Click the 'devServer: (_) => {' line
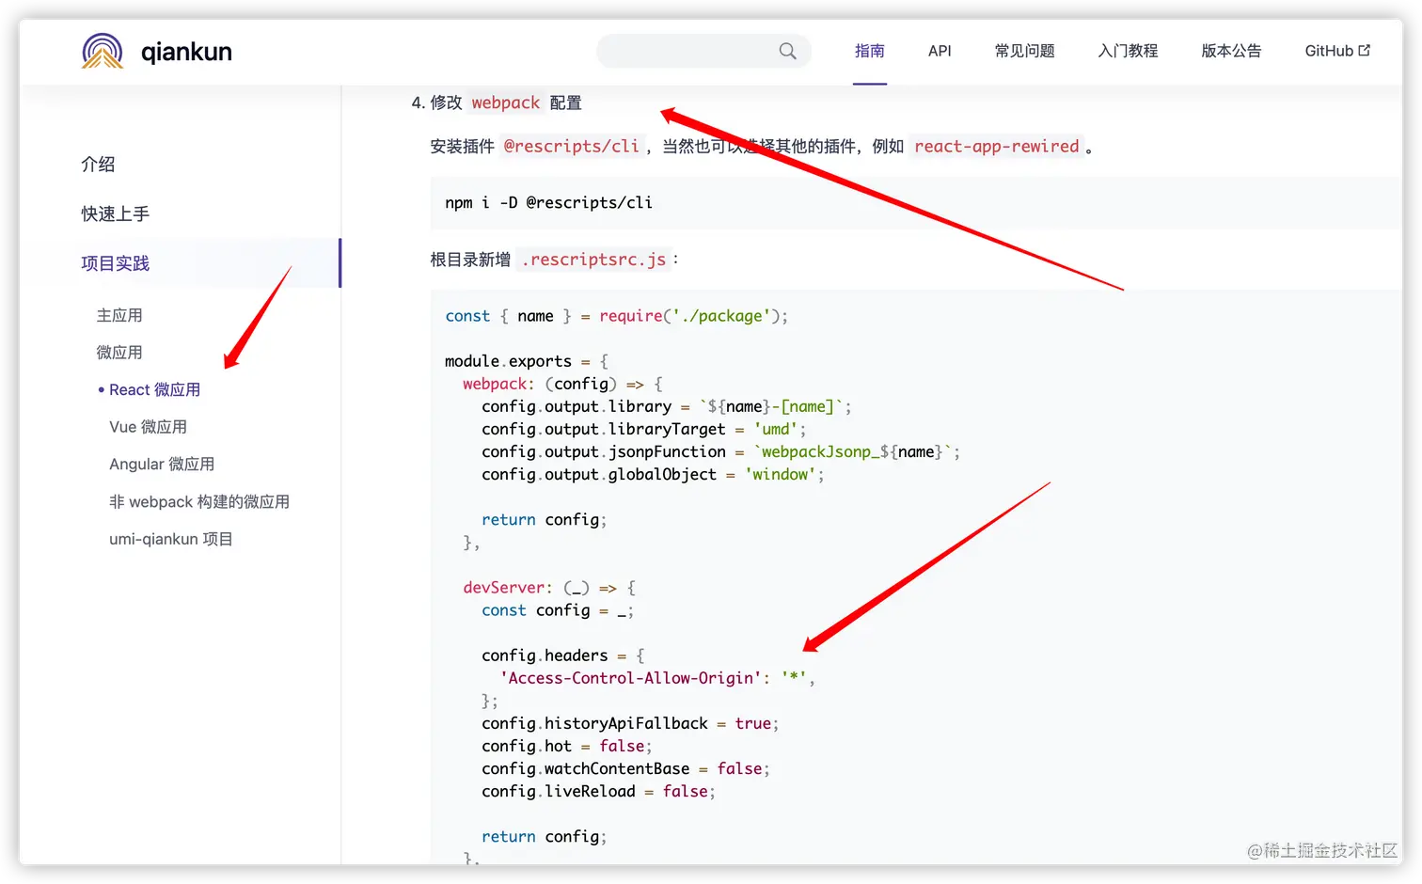 pyautogui.click(x=549, y=588)
